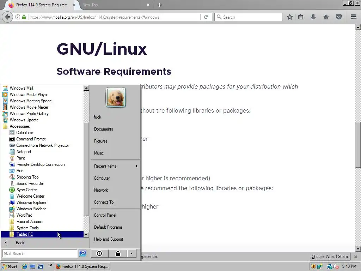Viewport: 361px width, 271px height.
Task: Click in the Start Search field
Action: point(40,253)
